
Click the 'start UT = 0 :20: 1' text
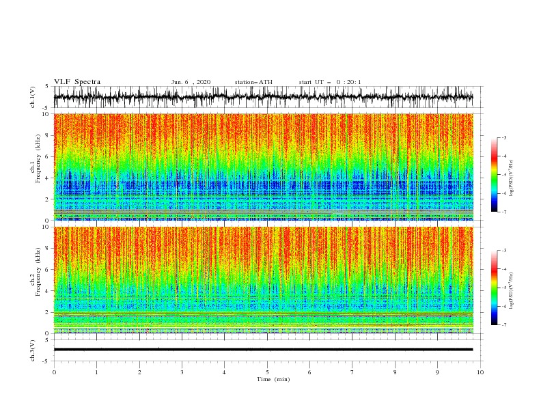[330, 82]
